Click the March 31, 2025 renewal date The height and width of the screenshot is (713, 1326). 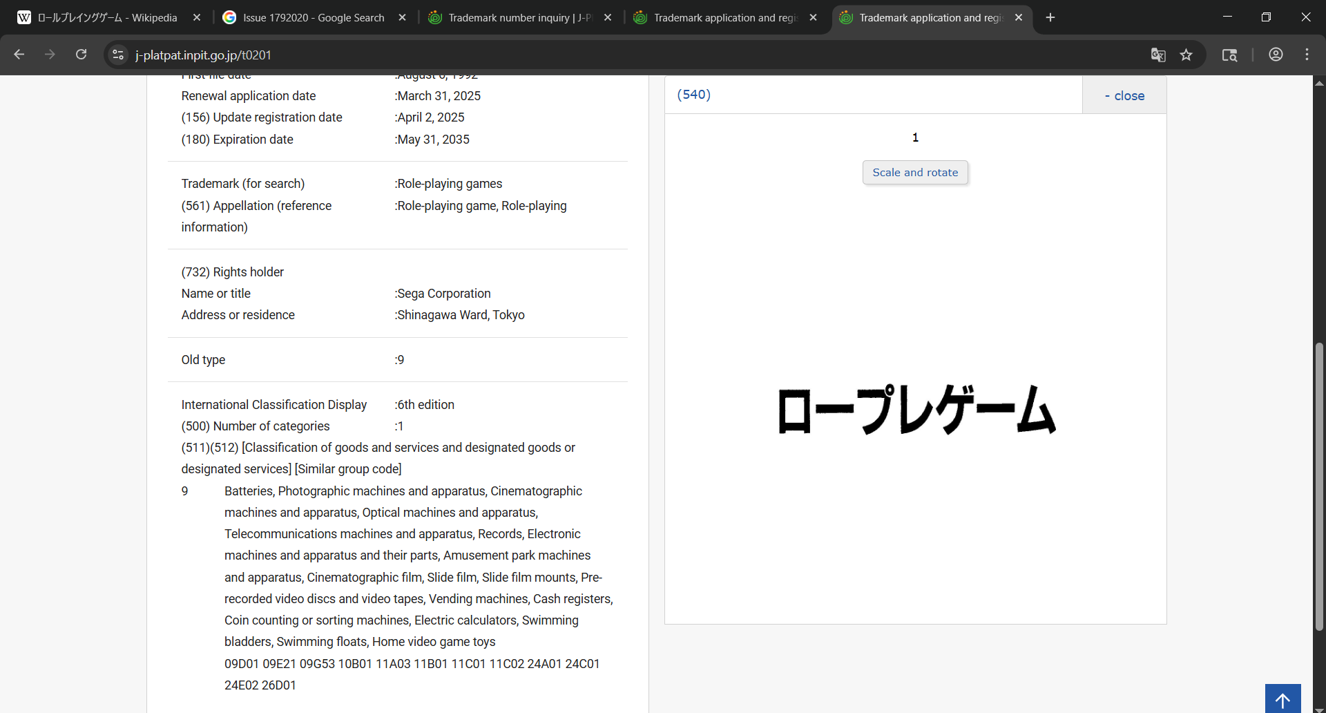[x=439, y=96]
